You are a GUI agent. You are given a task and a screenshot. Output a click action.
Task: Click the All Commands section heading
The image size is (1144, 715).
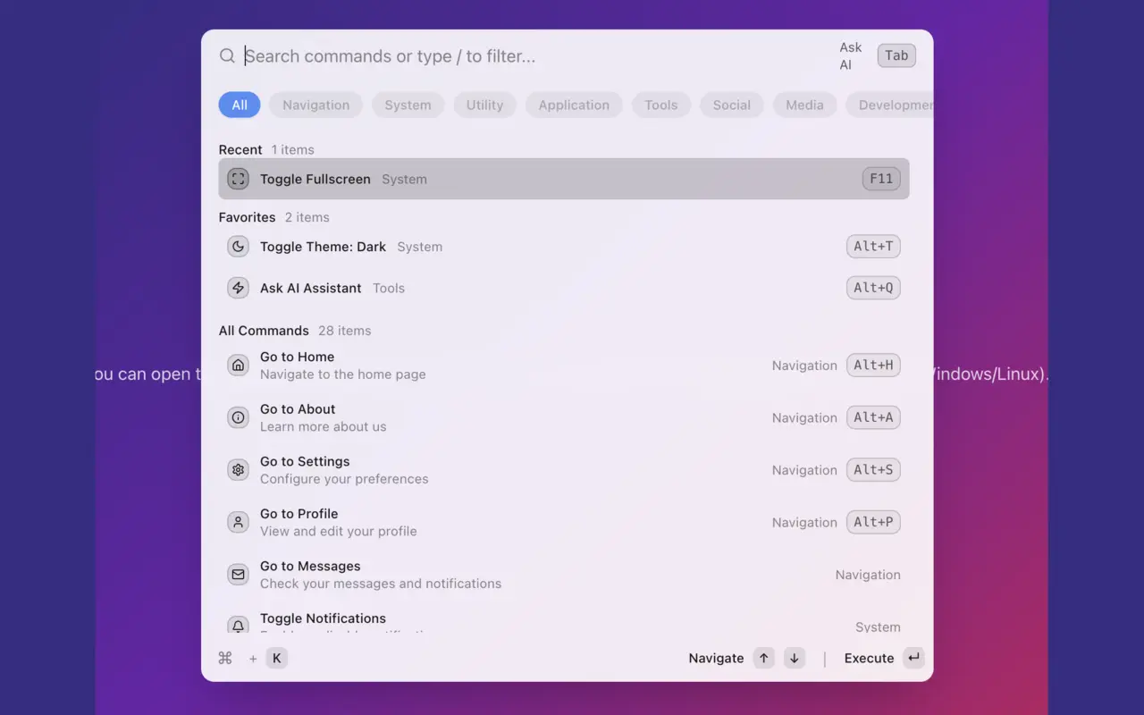tap(264, 331)
